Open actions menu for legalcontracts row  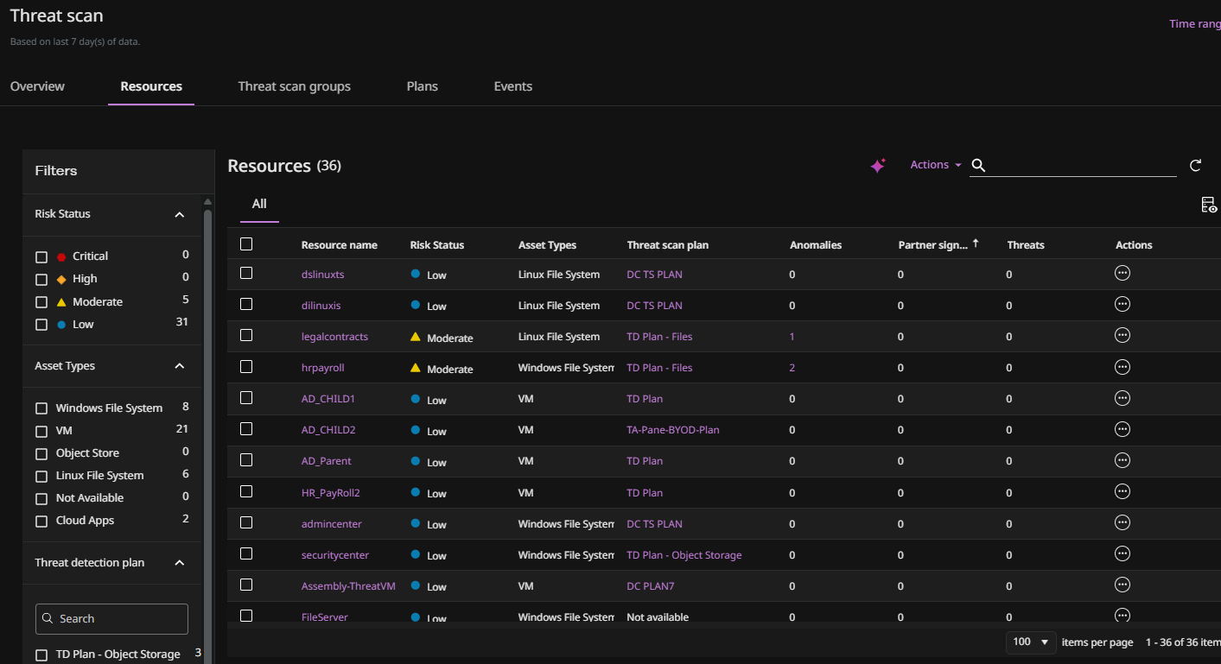pos(1122,336)
